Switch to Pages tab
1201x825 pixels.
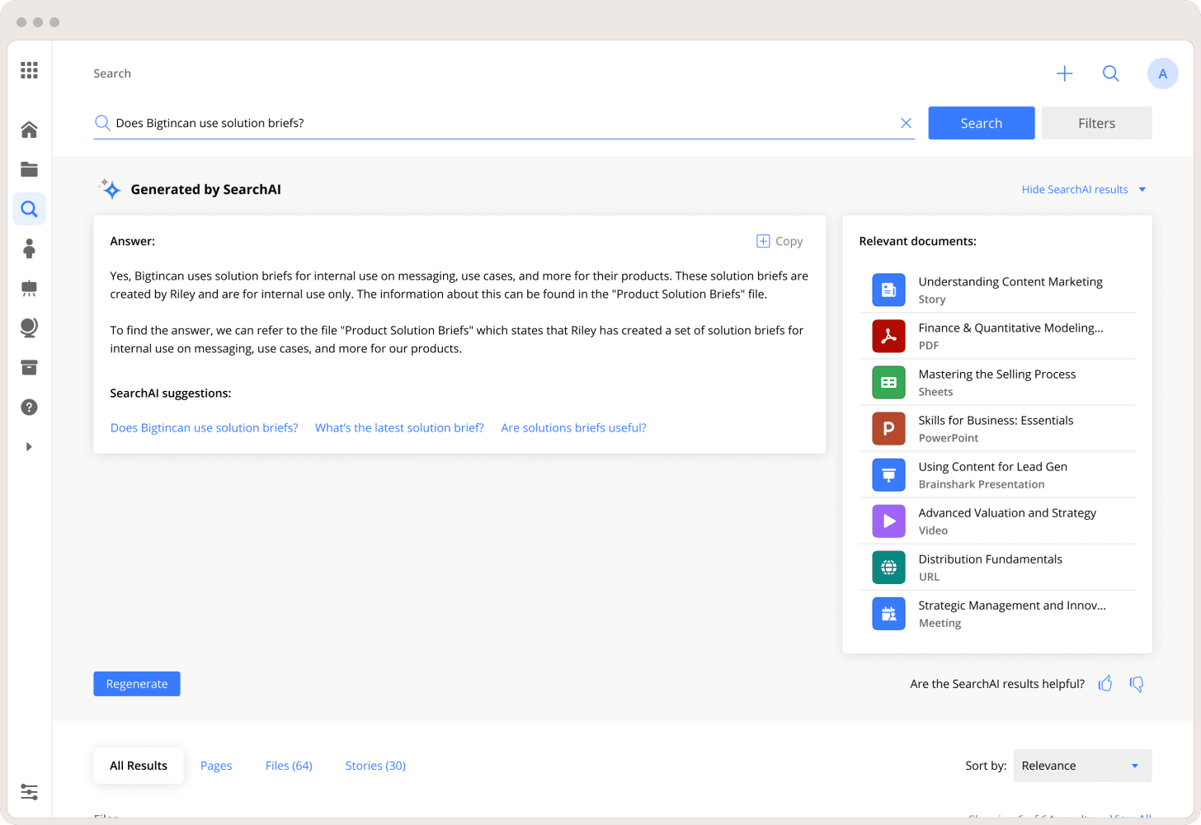216,766
